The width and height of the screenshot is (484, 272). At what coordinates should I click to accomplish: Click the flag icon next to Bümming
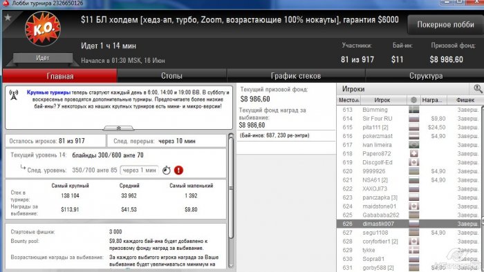(414, 110)
